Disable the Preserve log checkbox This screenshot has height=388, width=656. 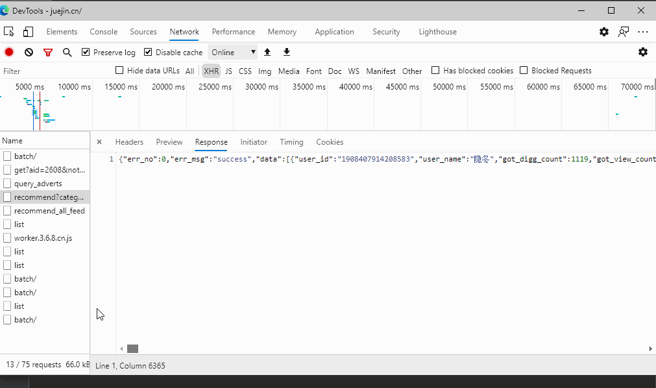[x=85, y=52]
